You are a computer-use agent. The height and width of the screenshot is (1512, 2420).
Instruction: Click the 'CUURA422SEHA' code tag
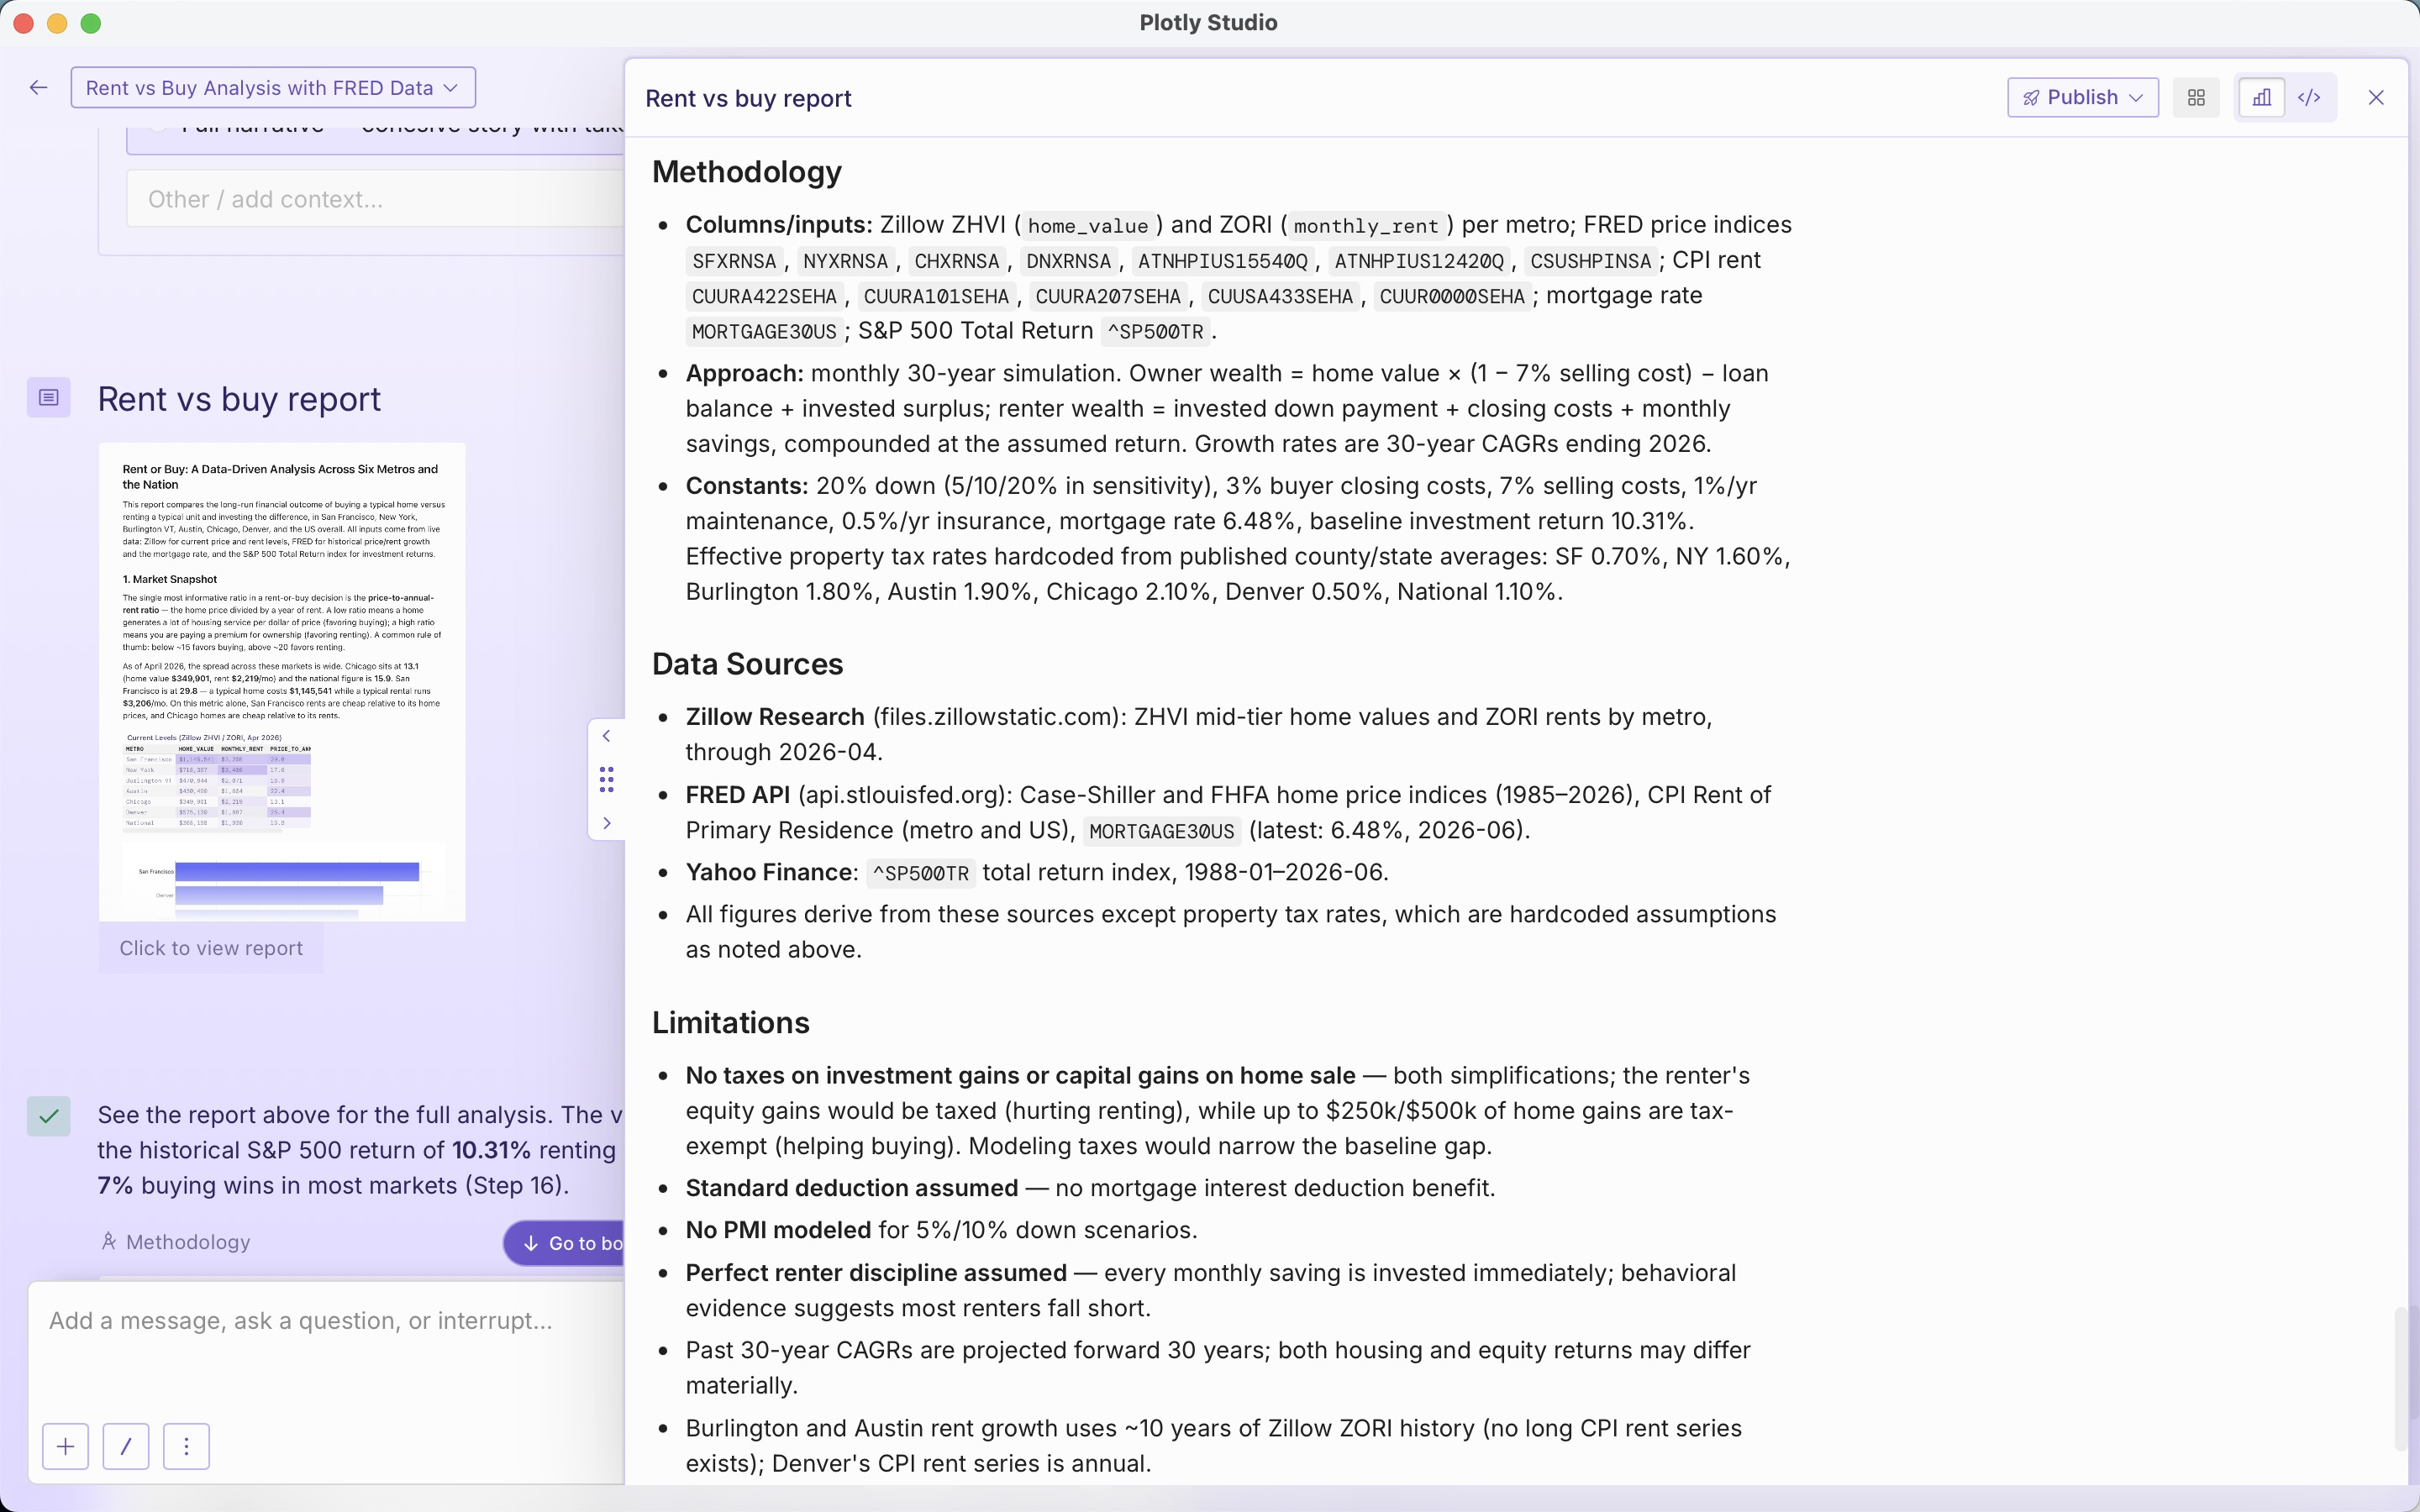764,297
